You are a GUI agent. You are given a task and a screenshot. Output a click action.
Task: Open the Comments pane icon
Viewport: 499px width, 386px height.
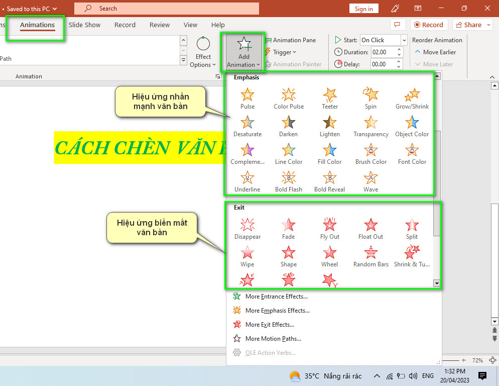tap(398, 25)
